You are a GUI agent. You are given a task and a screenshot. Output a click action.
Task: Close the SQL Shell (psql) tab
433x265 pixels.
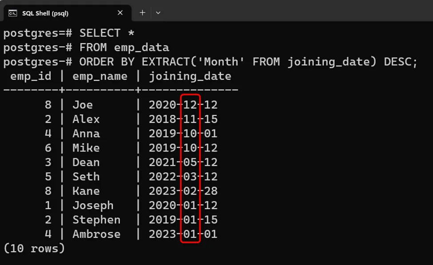click(120, 13)
